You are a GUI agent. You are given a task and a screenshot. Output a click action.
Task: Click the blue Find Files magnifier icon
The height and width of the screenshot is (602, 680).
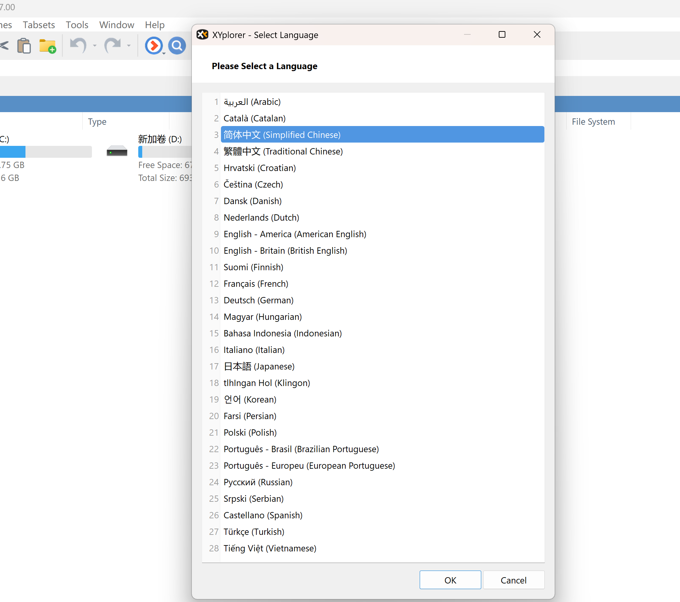pos(177,45)
